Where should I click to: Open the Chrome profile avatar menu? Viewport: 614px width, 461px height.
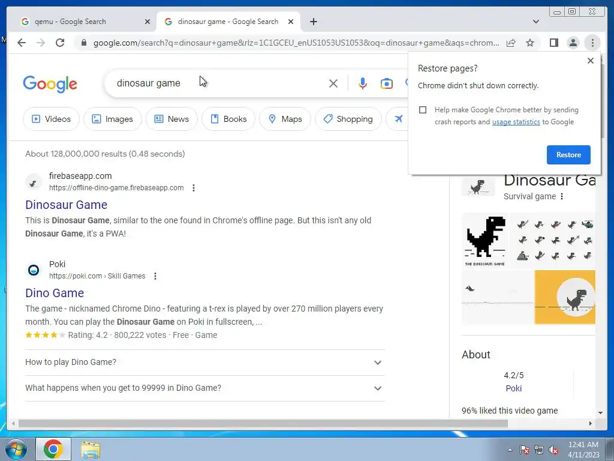573,43
